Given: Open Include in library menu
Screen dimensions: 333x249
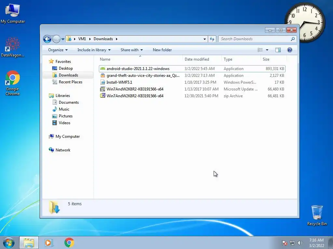Looking at the screenshot, I should (94, 50).
